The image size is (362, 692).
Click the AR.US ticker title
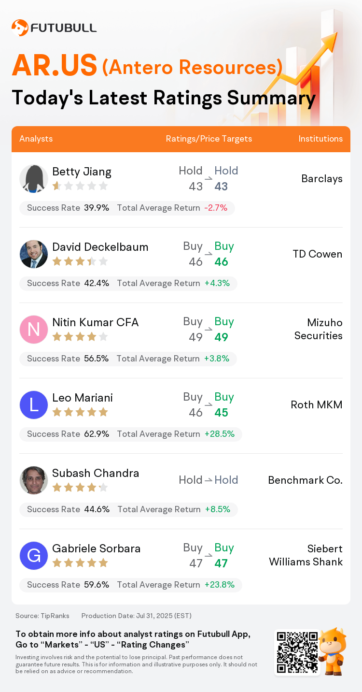coord(55,66)
